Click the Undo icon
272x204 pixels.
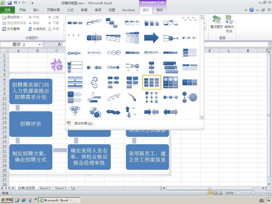point(15,3)
